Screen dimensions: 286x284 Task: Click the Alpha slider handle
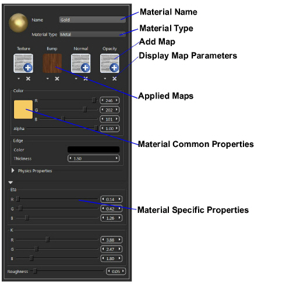(x=96, y=128)
